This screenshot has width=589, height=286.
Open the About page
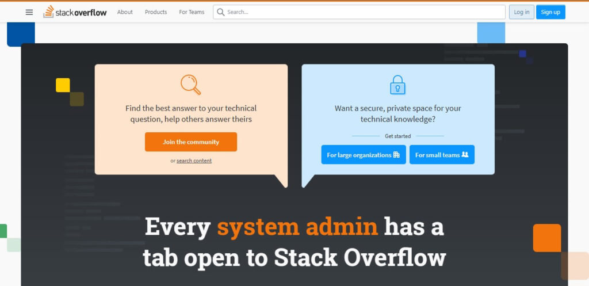[x=125, y=12]
